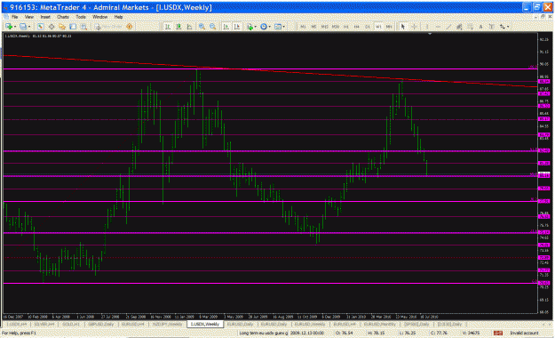Image resolution: width=555 pixels, height=338 pixels.
Task: Click the New Order button
Action: tap(108, 27)
